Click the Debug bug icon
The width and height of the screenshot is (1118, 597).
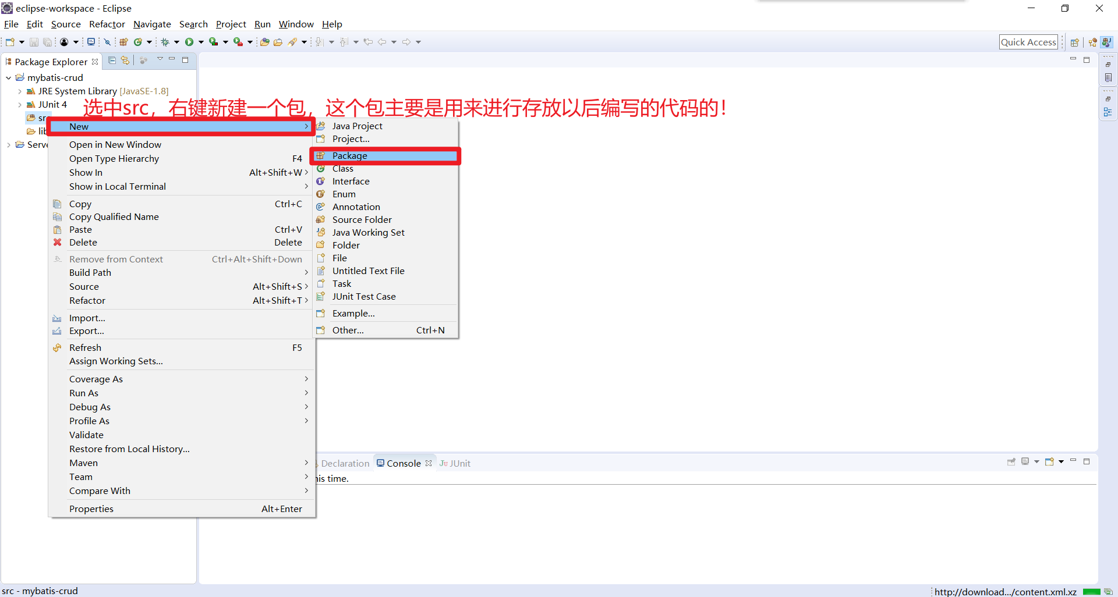pyautogui.click(x=165, y=42)
